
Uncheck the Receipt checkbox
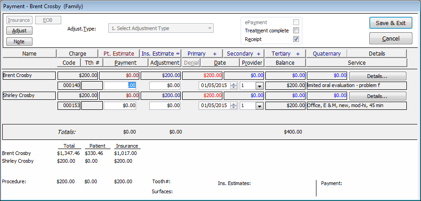point(296,39)
